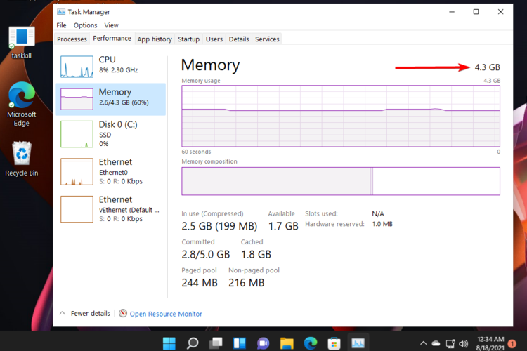Select CPU in the performance sidebar
The height and width of the screenshot is (351, 527).
tap(110, 65)
